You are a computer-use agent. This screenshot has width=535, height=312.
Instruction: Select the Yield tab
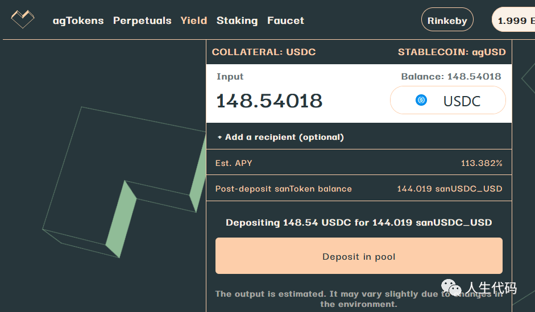(x=193, y=20)
